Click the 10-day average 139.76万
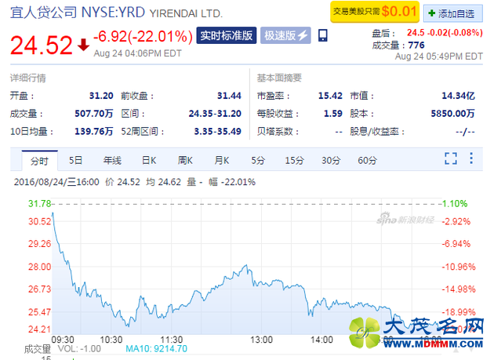The height and width of the screenshot is (360, 494). pyautogui.click(x=94, y=131)
